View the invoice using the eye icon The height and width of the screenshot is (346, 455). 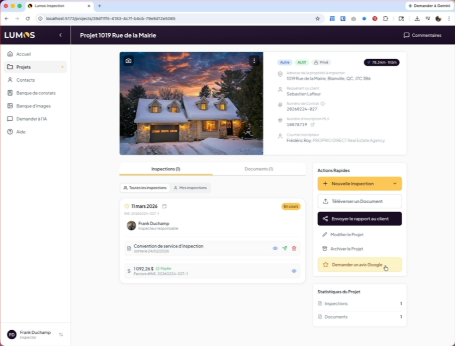coord(294,271)
